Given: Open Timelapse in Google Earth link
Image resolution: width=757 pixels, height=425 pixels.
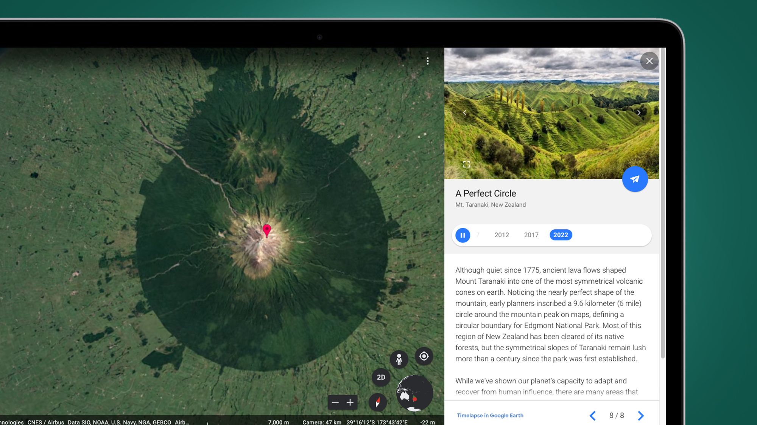Looking at the screenshot, I should pyautogui.click(x=490, y=416).
